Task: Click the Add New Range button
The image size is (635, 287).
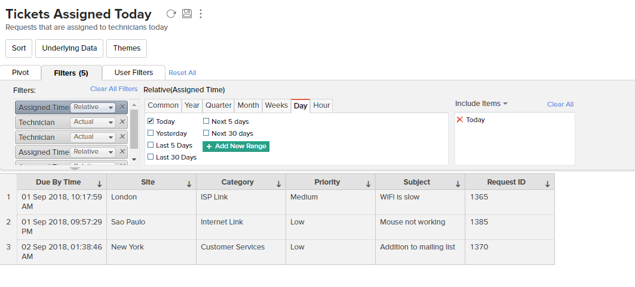Action: pos(236,146)
